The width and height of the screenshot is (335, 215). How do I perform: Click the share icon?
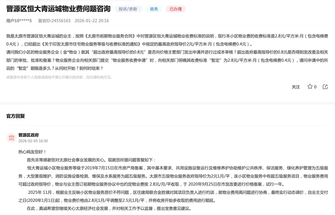325,87
